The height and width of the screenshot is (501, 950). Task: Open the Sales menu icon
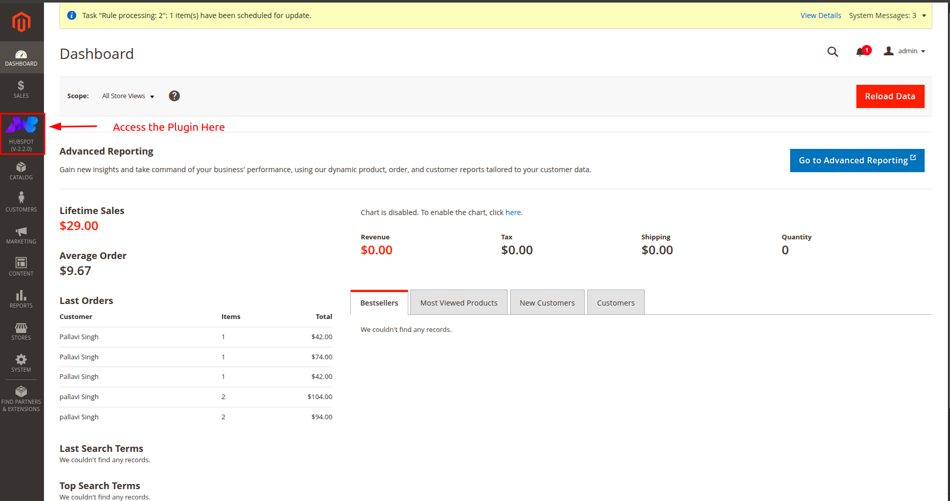[21, 89]
